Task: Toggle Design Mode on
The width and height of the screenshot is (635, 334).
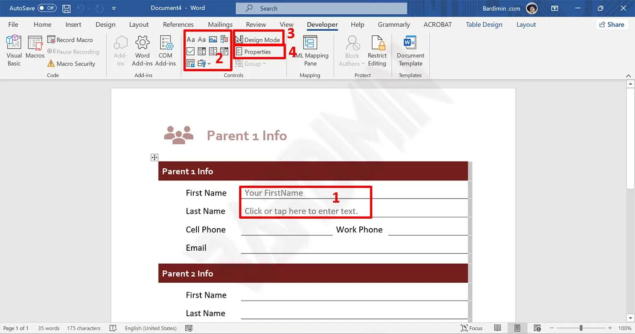Action: point(258,40)
